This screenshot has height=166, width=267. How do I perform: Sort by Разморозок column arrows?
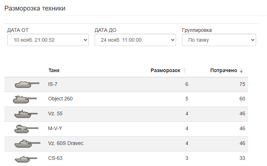(184, 70)
